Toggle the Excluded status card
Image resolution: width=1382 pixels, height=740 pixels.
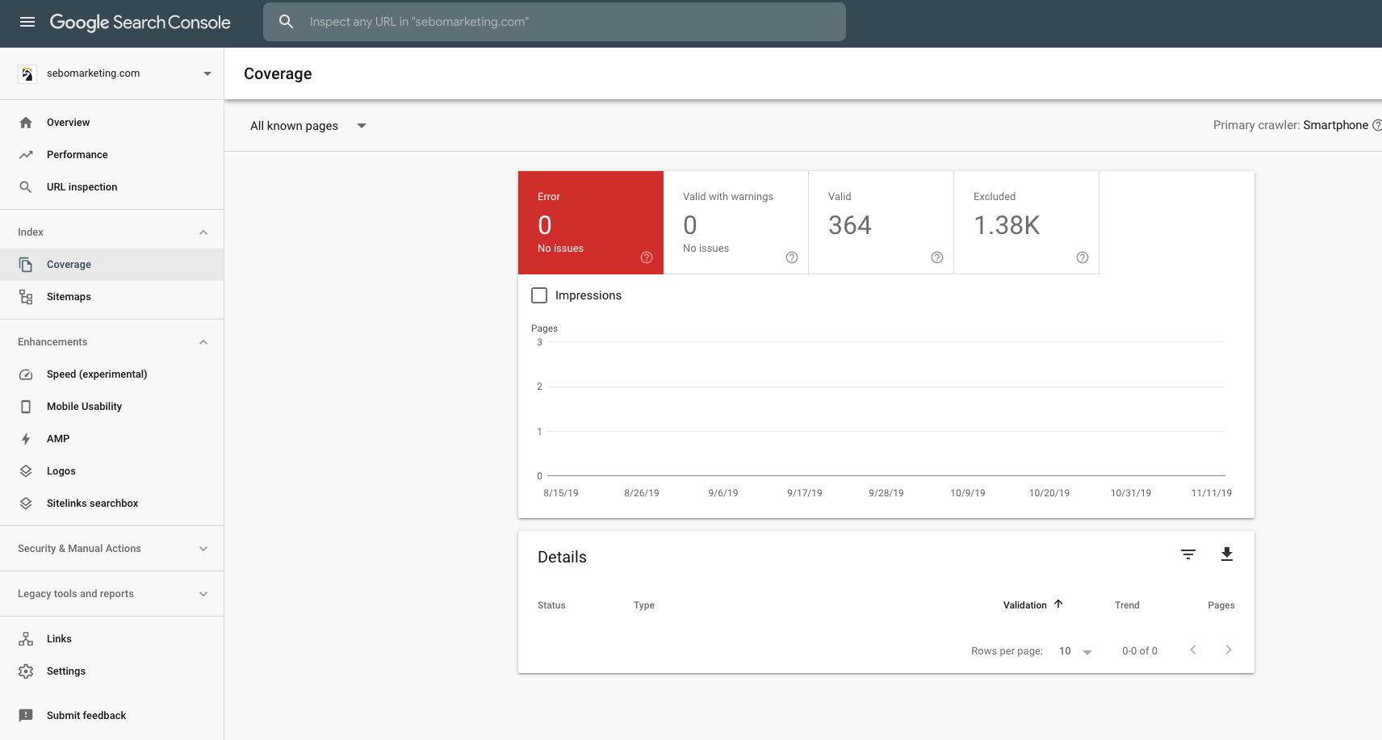coord(1025,223)
